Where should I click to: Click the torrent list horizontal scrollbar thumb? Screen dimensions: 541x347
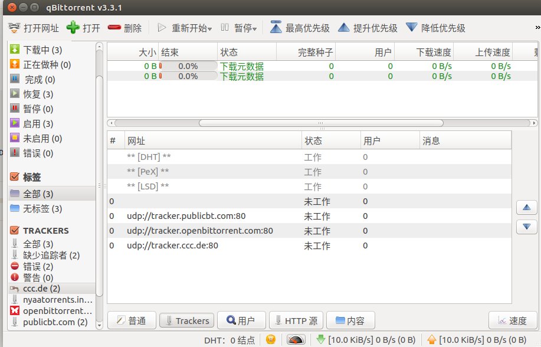tap(321, 123)
